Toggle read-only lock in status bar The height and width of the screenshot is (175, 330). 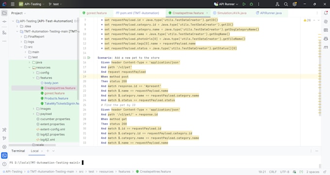325,172
